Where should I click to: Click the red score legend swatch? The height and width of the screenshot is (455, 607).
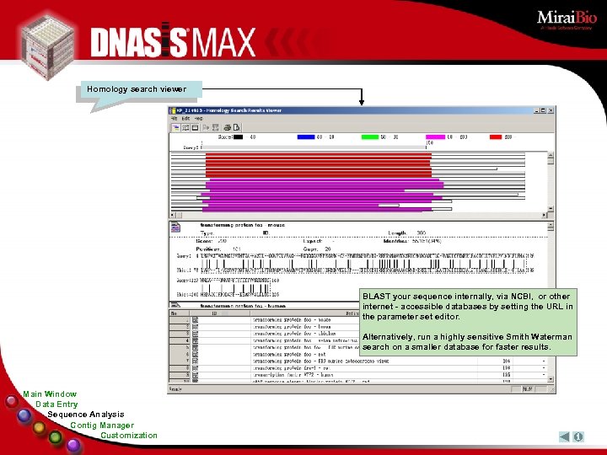[496, 137]
